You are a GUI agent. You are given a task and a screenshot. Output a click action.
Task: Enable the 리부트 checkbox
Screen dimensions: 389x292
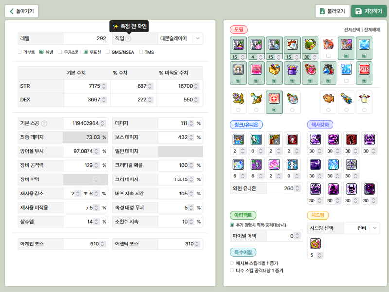tap(19, 52)
